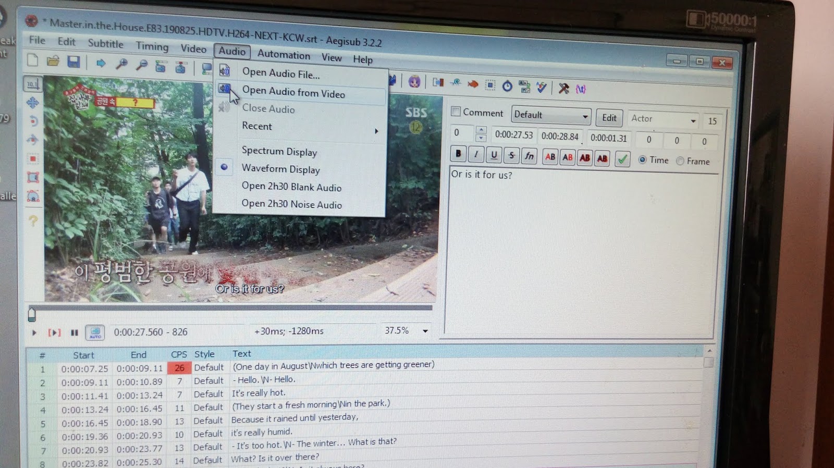The height and width of the screenshot is (468, 834).
Task: Open the Spell Checker icon
Action: click(542, 87)
